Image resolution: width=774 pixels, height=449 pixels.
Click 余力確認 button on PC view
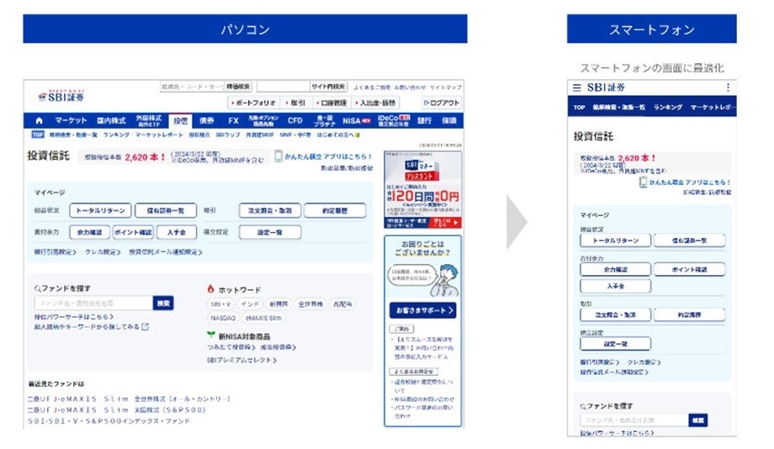point(89,232)
